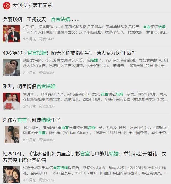The width and height of the screenshot is (171, 184).
Task: Click the 阅读3.3万 read count
Action: tap(46, 106)
